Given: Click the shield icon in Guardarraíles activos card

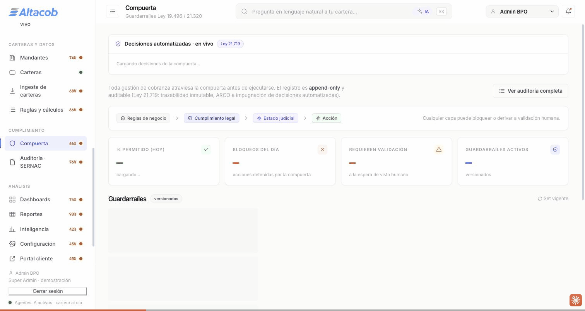Looking at the screenshot, I should (555, 150).
